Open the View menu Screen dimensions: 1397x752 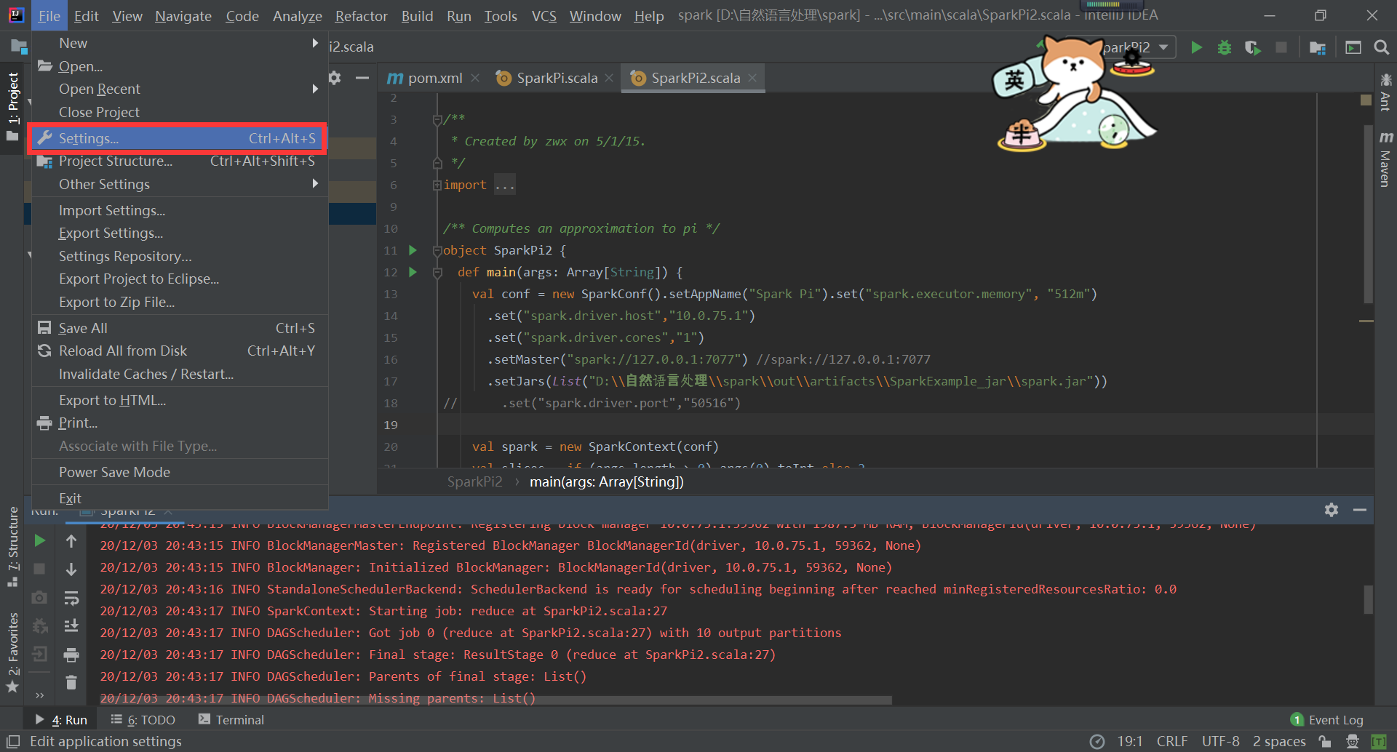tap(127, 16)
